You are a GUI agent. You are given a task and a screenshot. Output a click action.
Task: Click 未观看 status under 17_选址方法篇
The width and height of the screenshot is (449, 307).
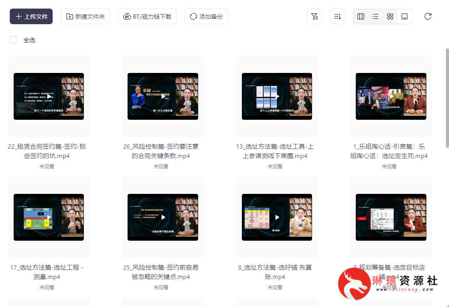[x=47, y=287]
